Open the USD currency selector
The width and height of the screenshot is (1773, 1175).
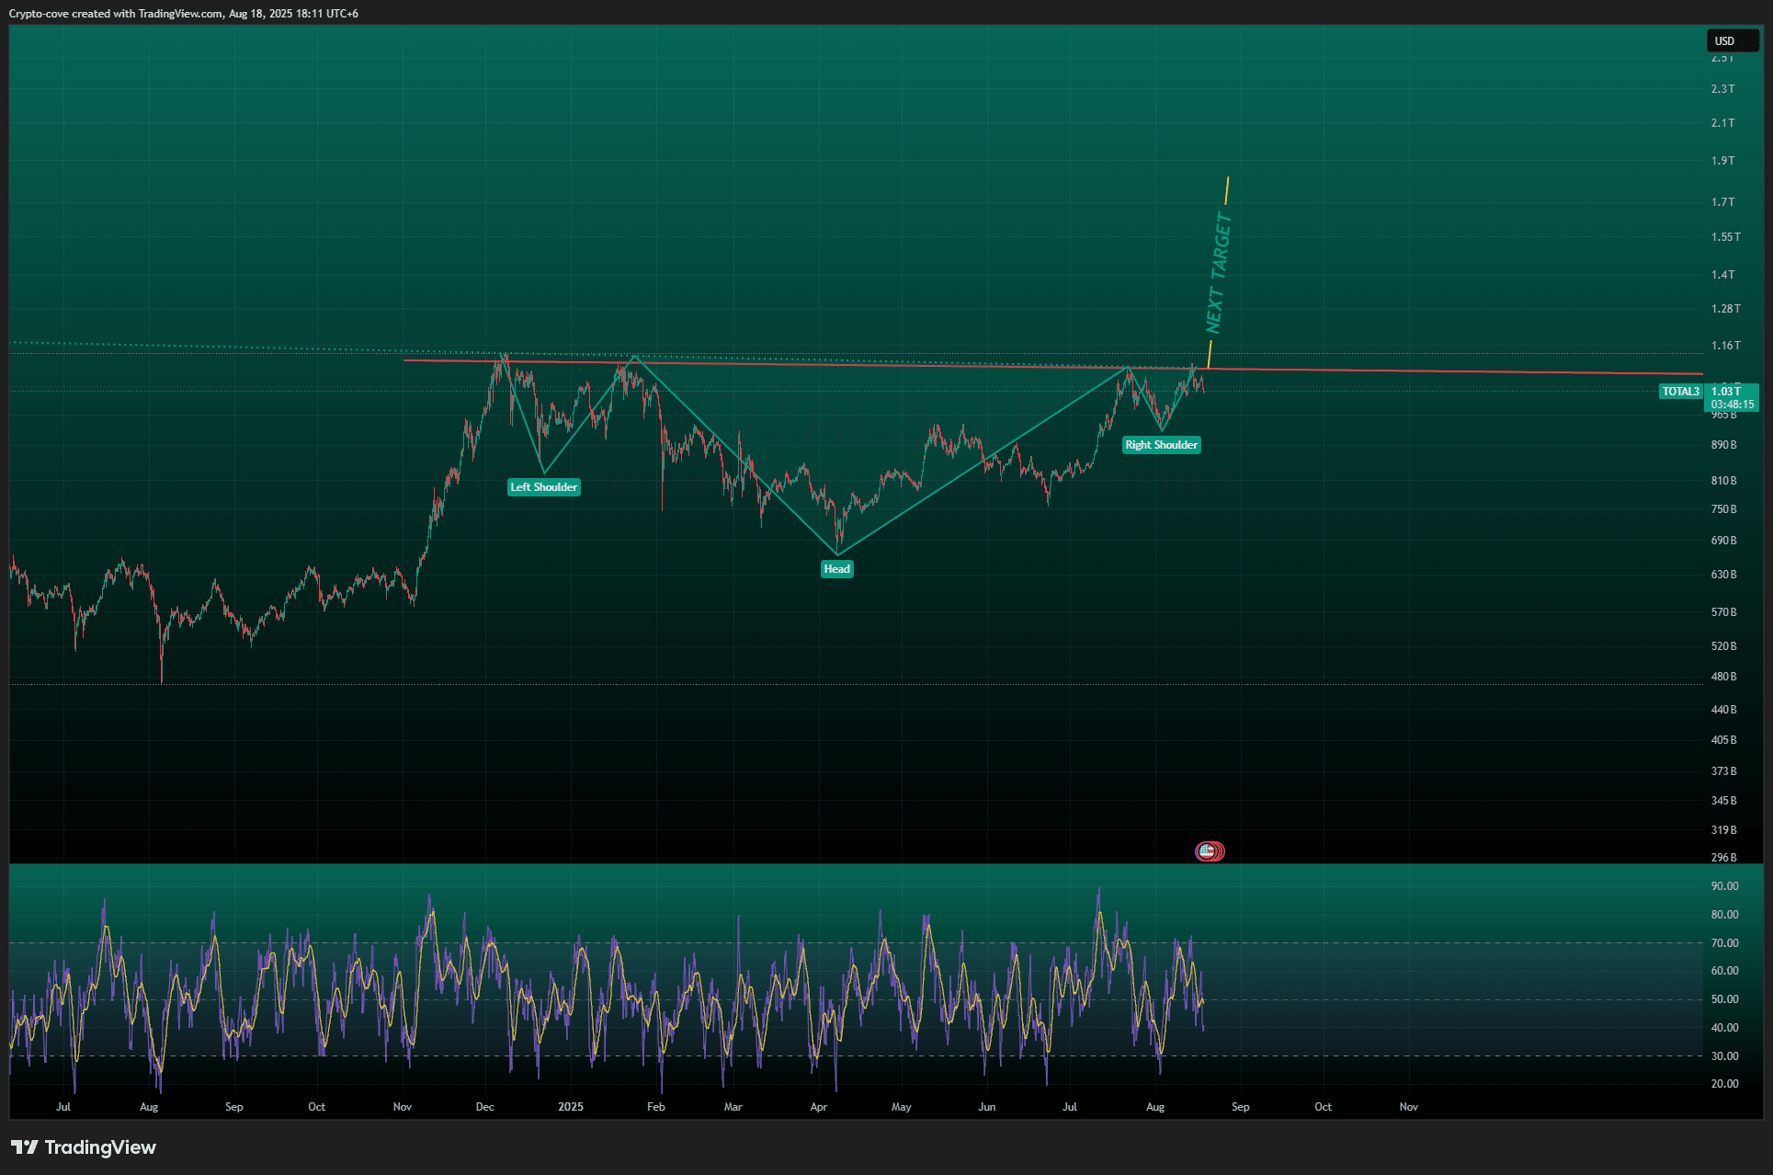pyautogui.click(x=1732, y=41)
